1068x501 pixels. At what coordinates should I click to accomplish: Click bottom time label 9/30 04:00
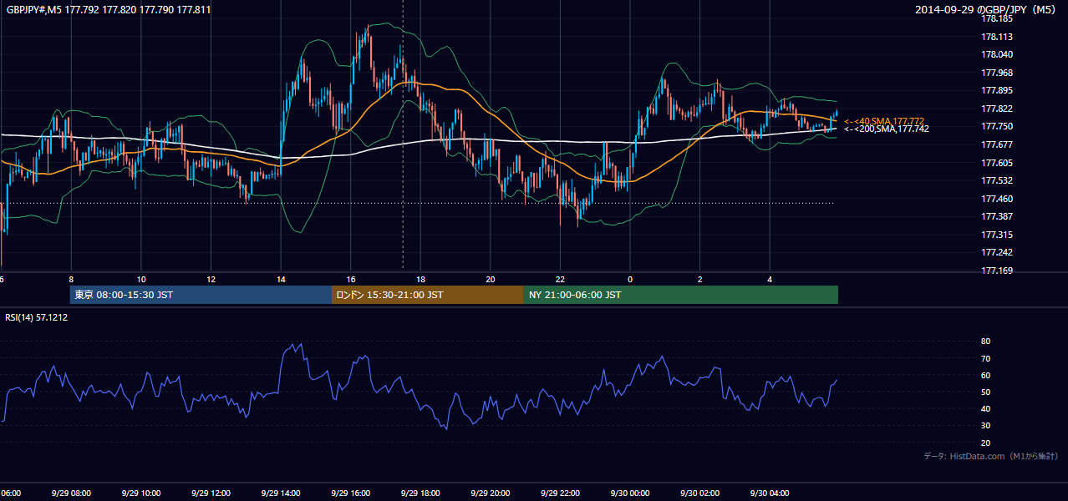(770, 493)
